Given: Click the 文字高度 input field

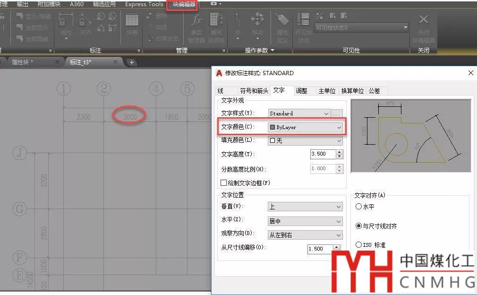Looking at the screenshot, I should pyautogui.click(x=323, y=154).
